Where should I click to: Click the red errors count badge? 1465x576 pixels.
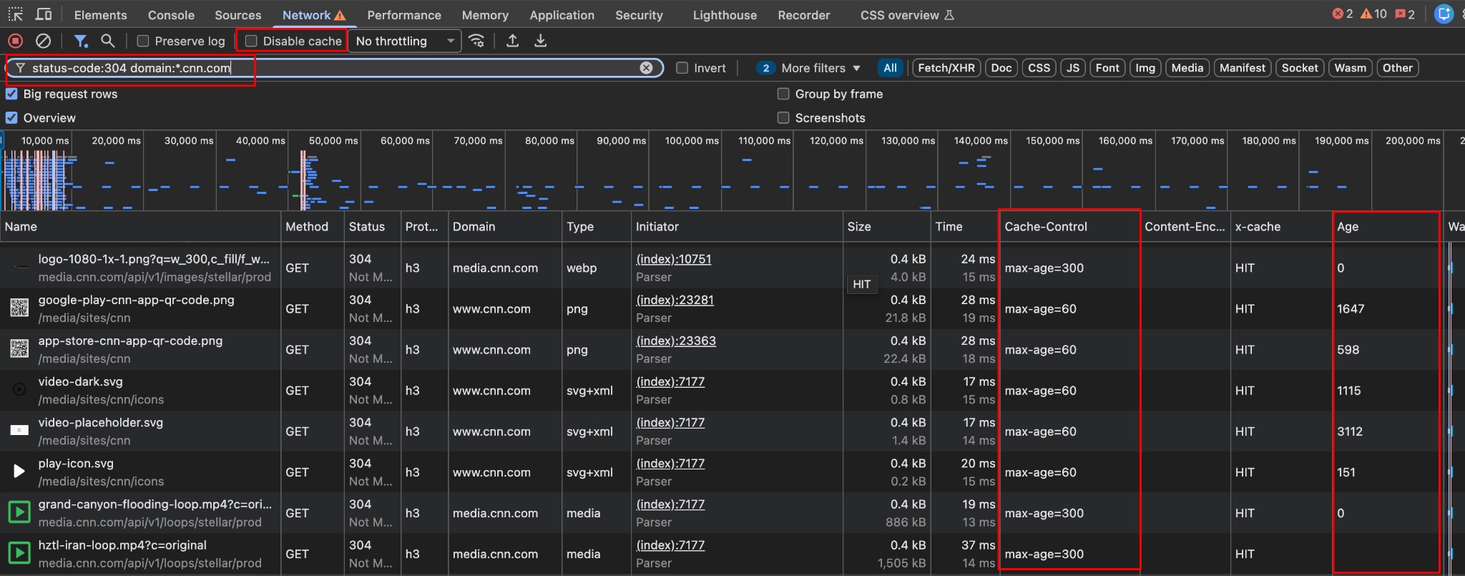(x=1343, y=14)
